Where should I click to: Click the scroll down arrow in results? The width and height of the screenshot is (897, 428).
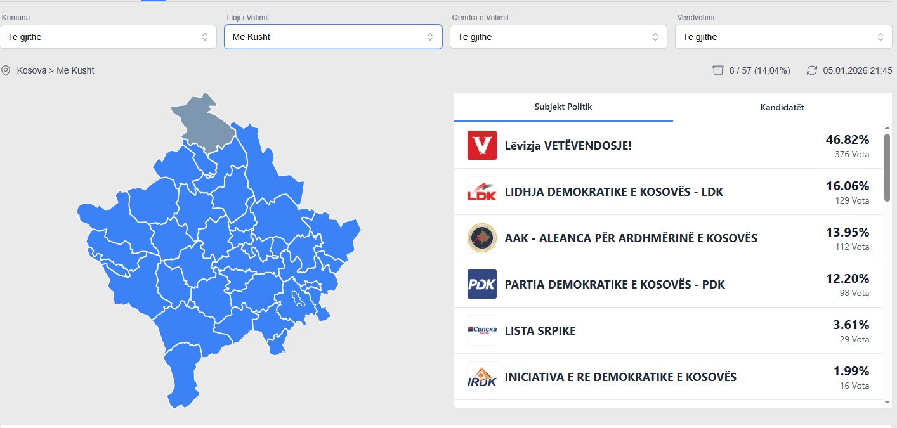tap(887, 402)
